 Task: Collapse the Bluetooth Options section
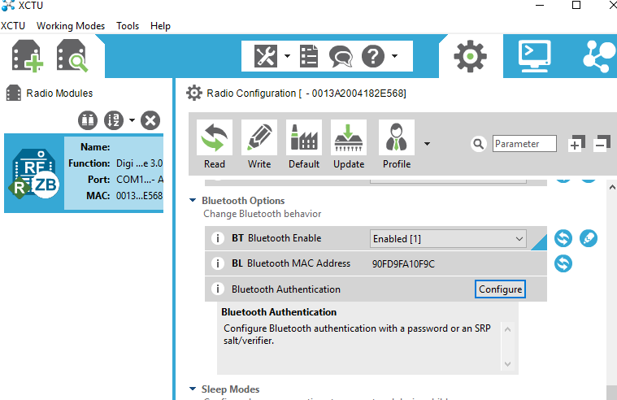(193, 200)
